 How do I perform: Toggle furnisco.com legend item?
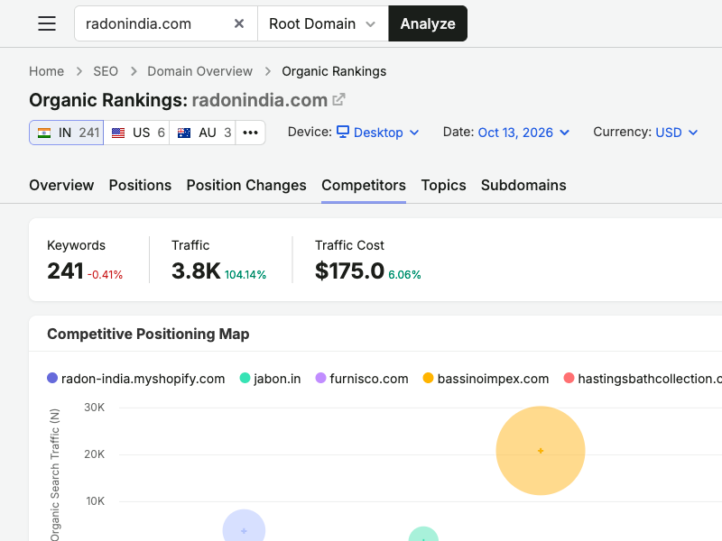(362, 379)
